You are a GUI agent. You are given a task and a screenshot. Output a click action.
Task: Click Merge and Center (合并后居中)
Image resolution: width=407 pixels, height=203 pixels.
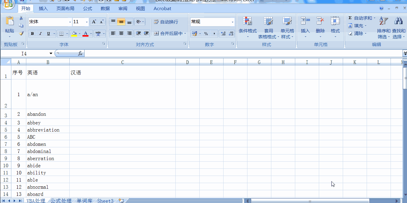point(168,33)
